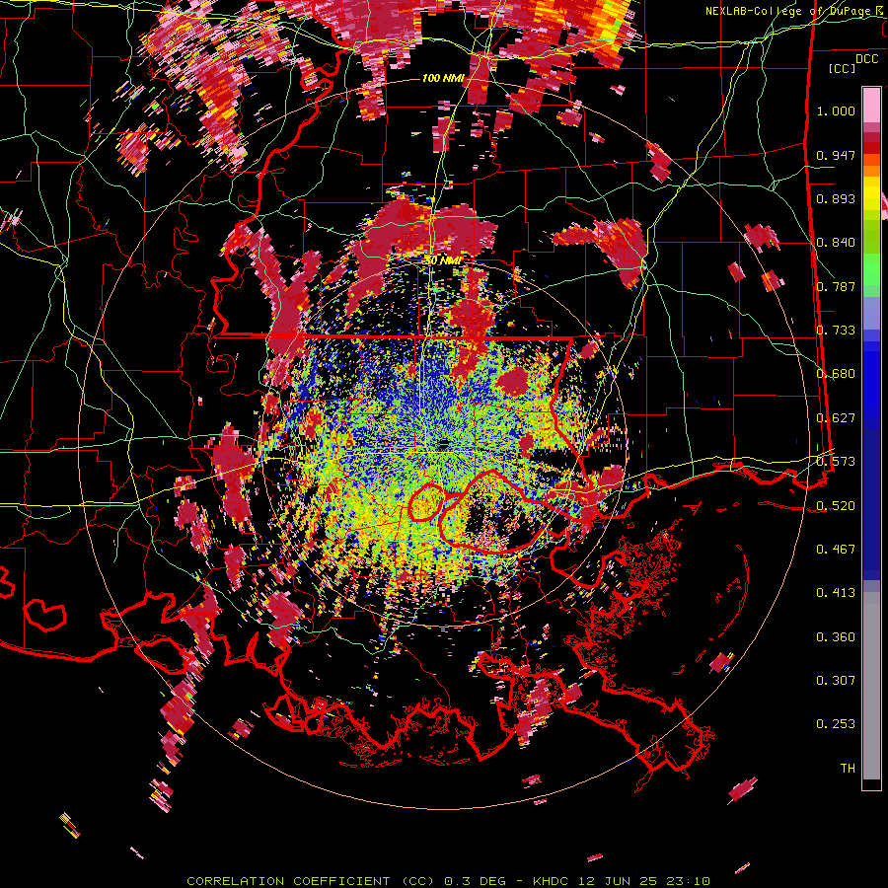Click the 0.573 color scale label
The image size is (888, 888).
[x=836, y=462]
